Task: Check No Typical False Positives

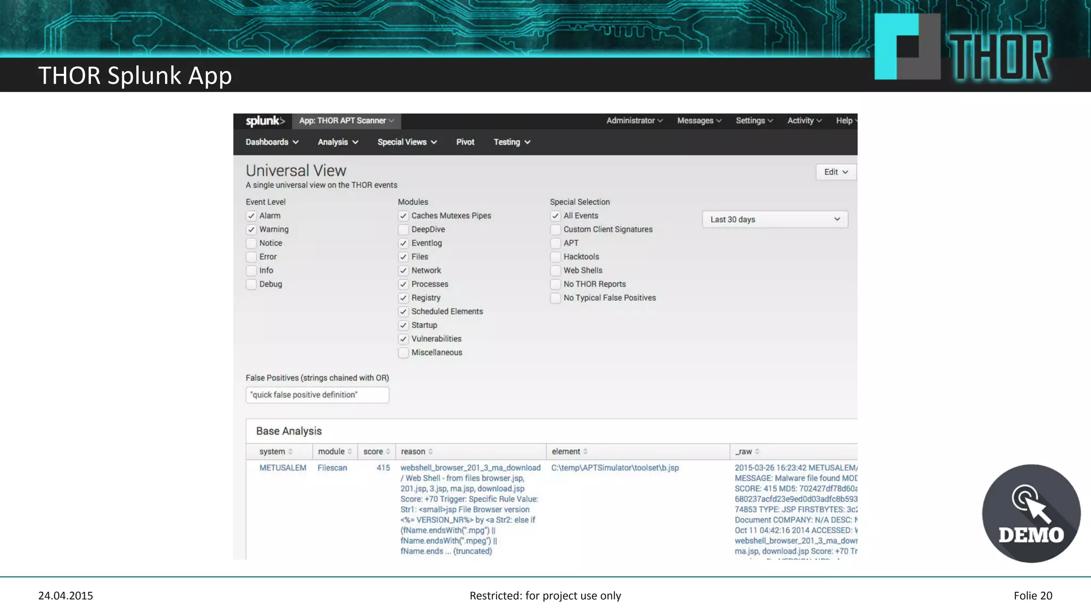Action: [x=556, y=298]
